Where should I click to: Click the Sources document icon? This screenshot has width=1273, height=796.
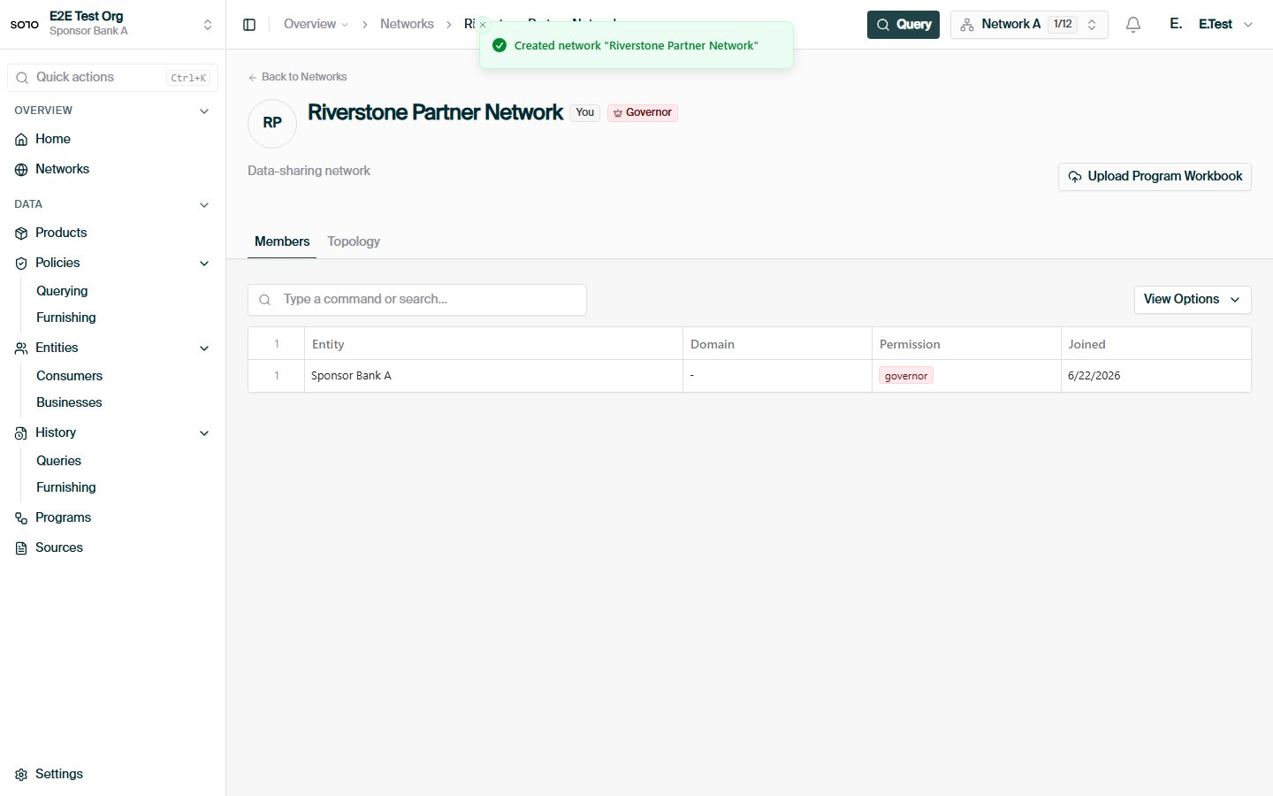point(21,548)
